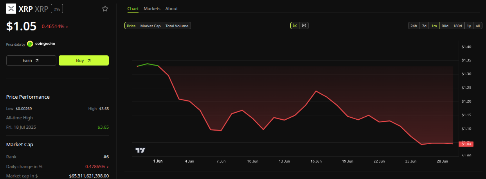Set chart range to 90d
The width and height of the screenshot is (486, 179).
coord(445,26)
